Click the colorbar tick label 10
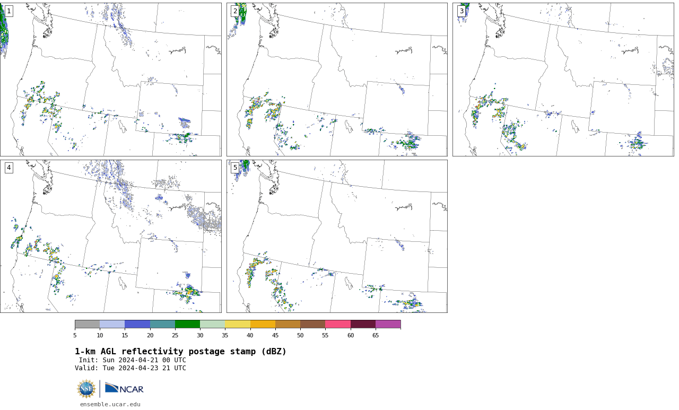Image resolution: width=679 pixels, height=410 pixels. (100, 335)
